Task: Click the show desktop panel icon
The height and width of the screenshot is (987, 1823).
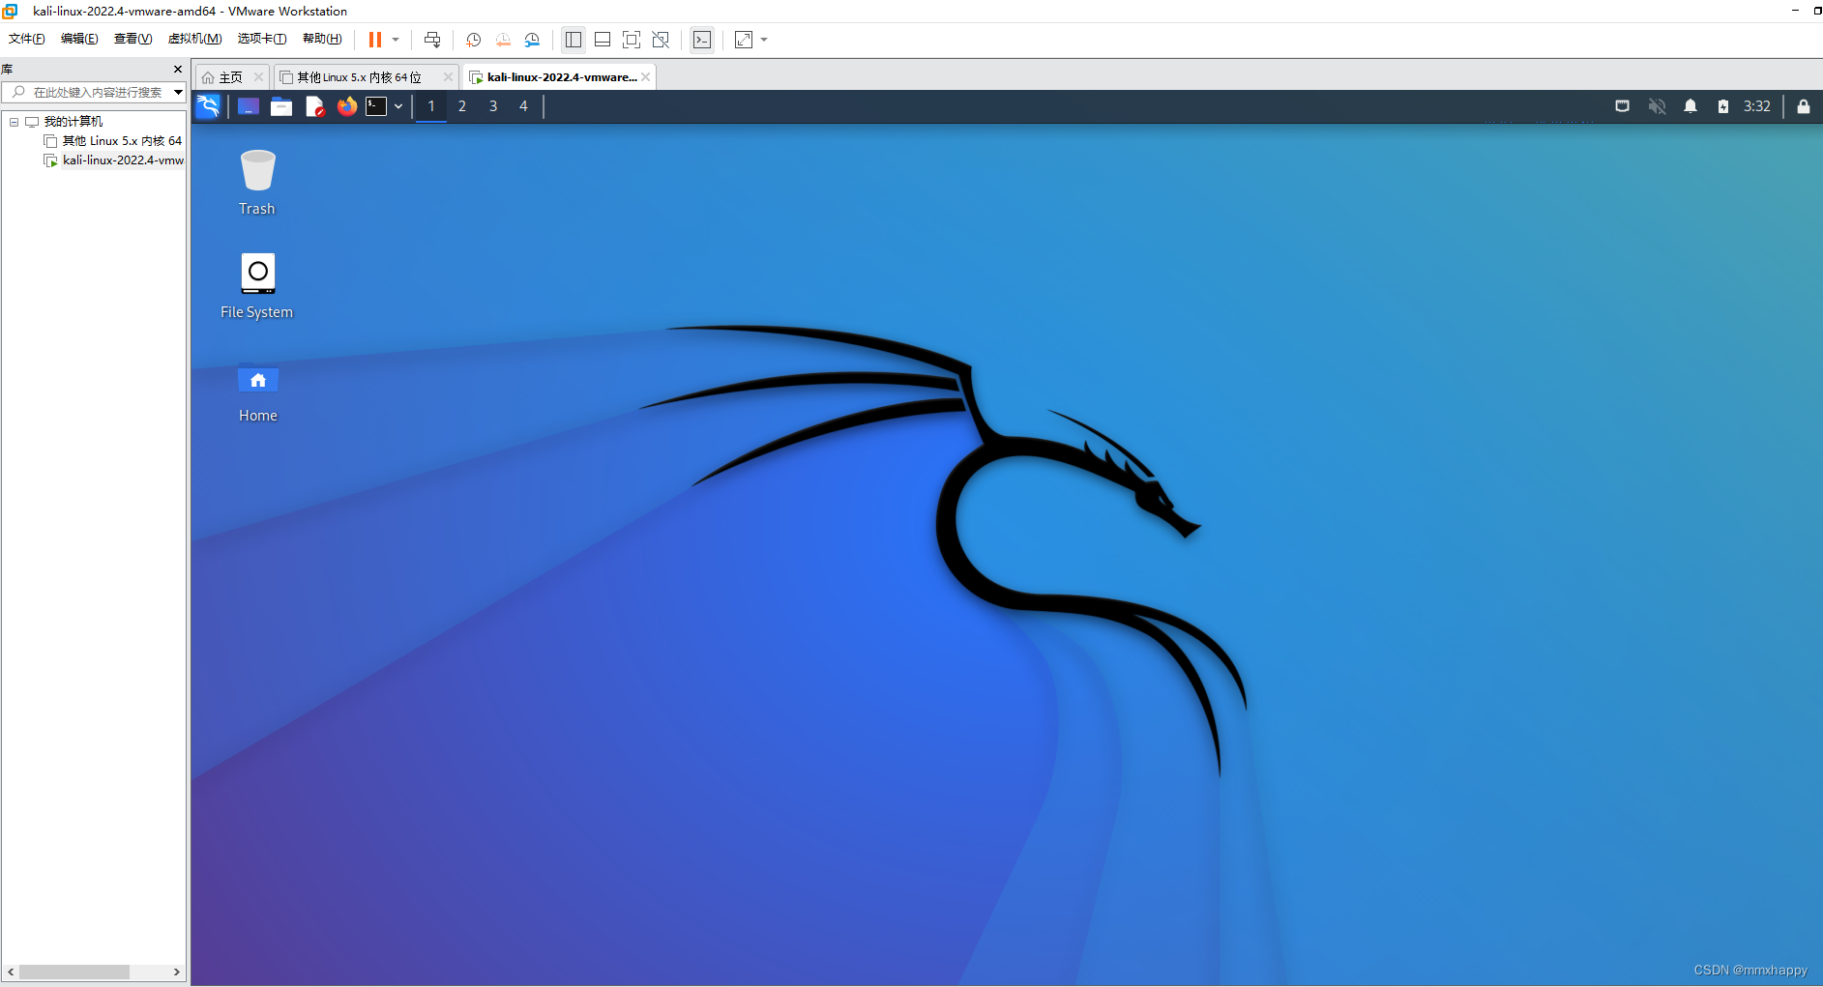Action: pos(249,106)
